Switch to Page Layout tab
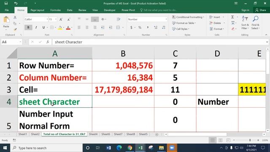Screen dimensions: 270x152 click(x=38, y=10)
